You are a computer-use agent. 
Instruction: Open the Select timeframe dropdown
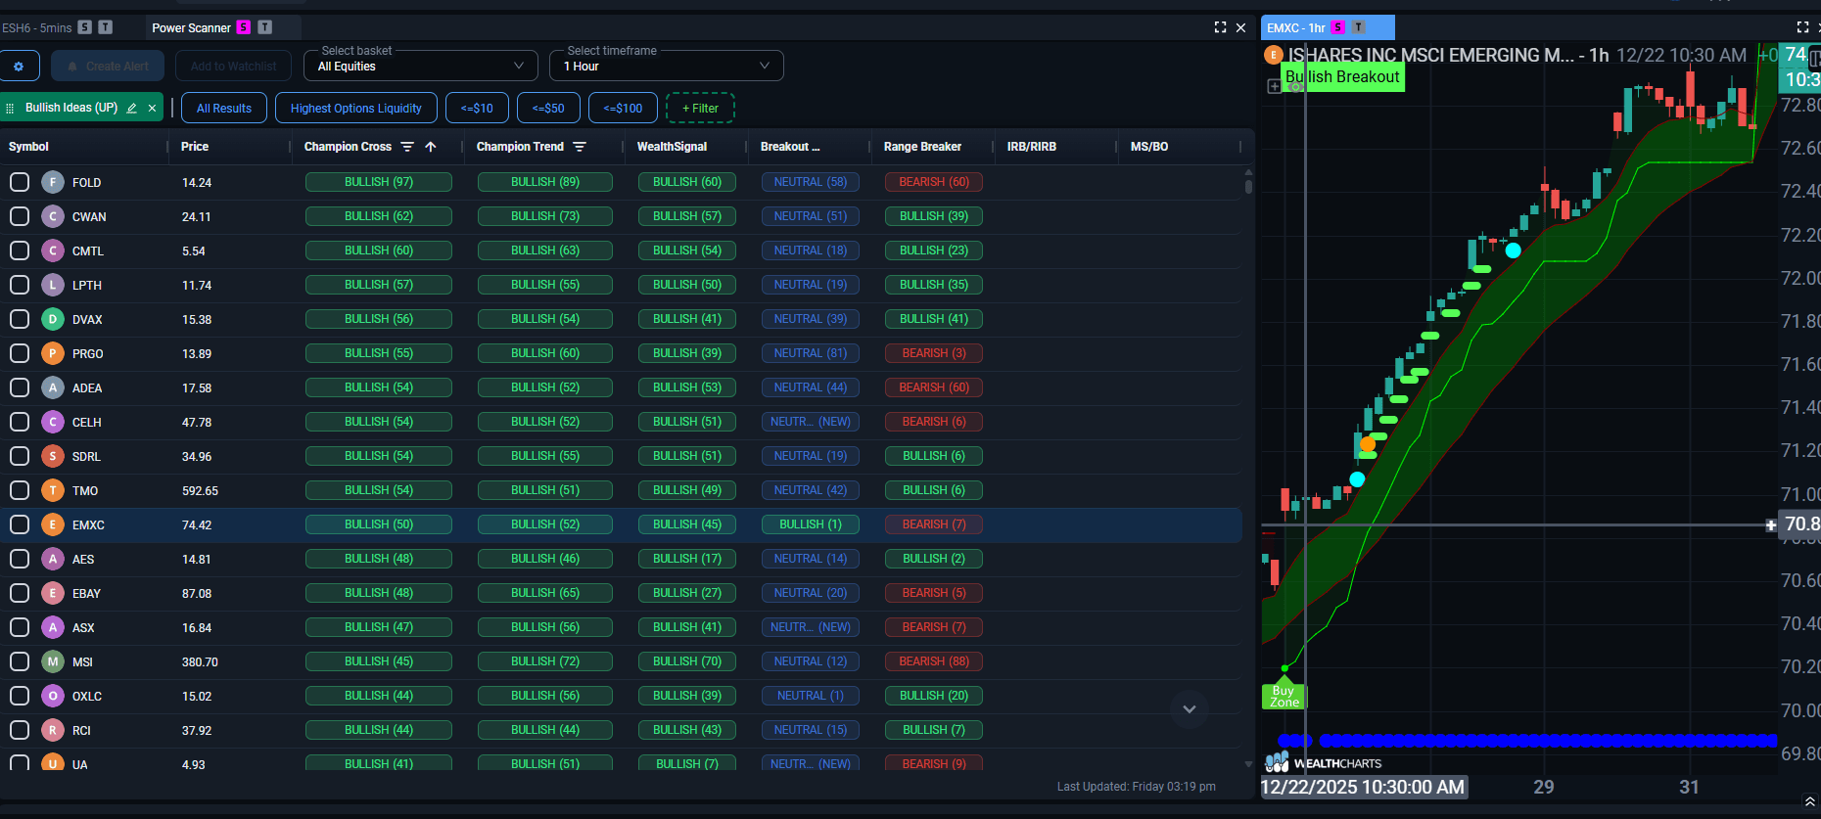click(667, 66)
